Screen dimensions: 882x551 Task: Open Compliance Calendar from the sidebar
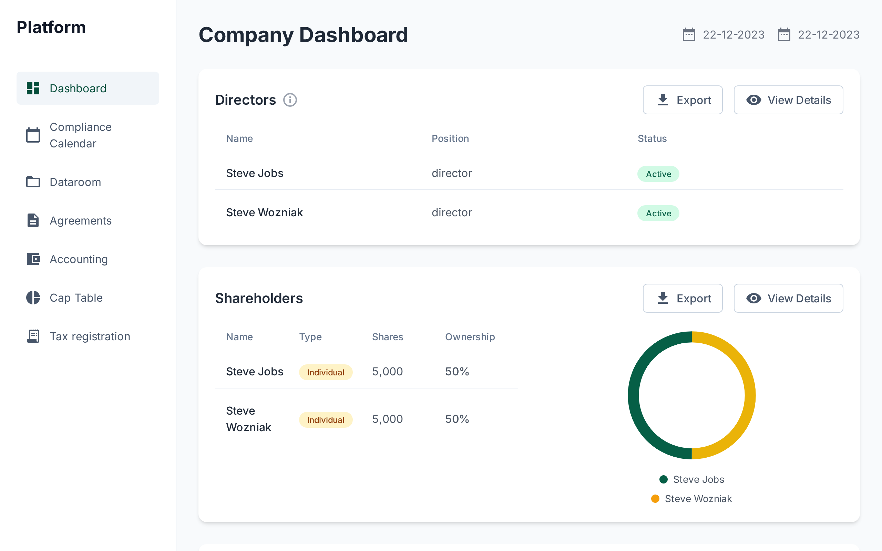(x=88, y=135)
